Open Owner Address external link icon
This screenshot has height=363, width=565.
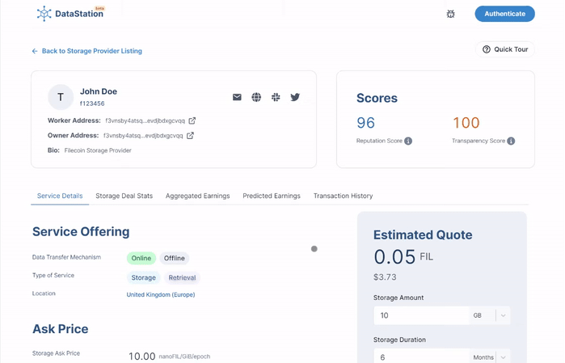190,136
